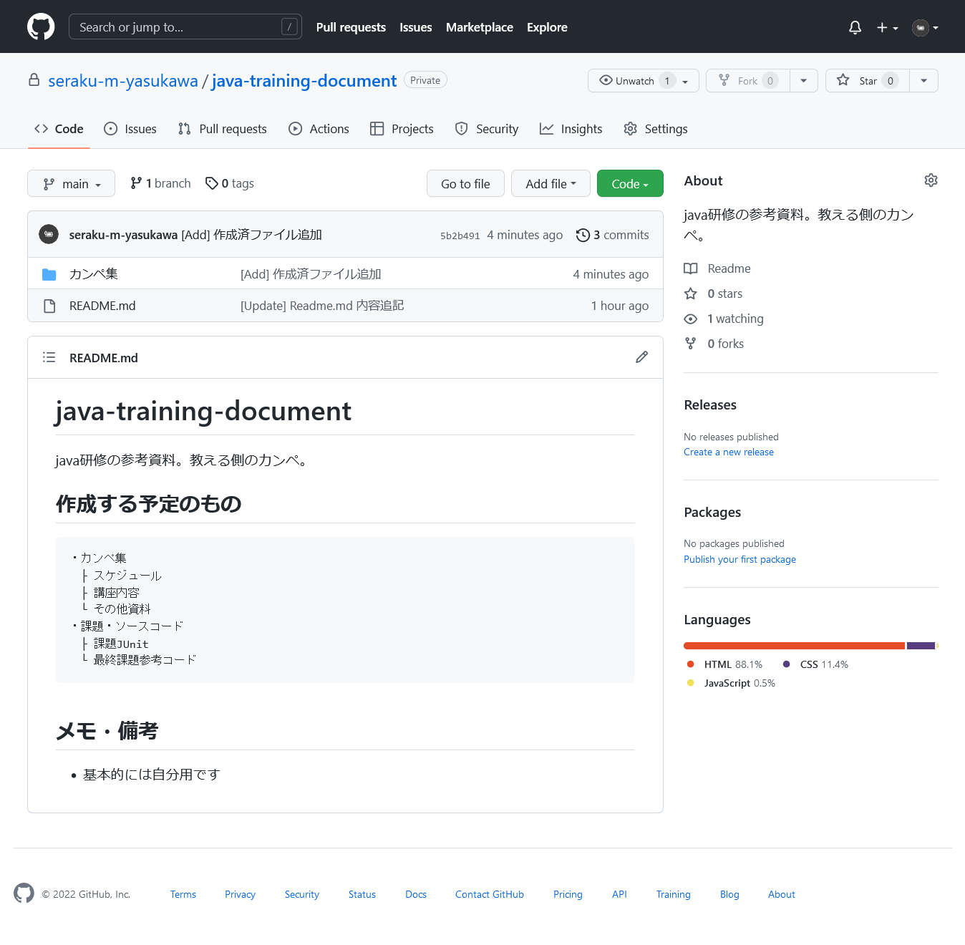Screen dimensions: 965x945
Task: Focus the Search or jump to field
Action: pyautogui.click(x=185, y=26)
